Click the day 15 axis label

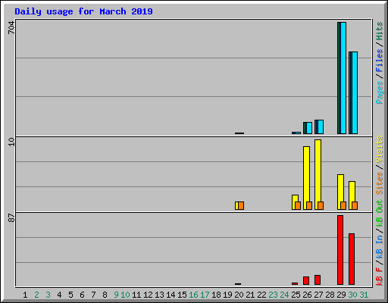[x=182, y=295]
